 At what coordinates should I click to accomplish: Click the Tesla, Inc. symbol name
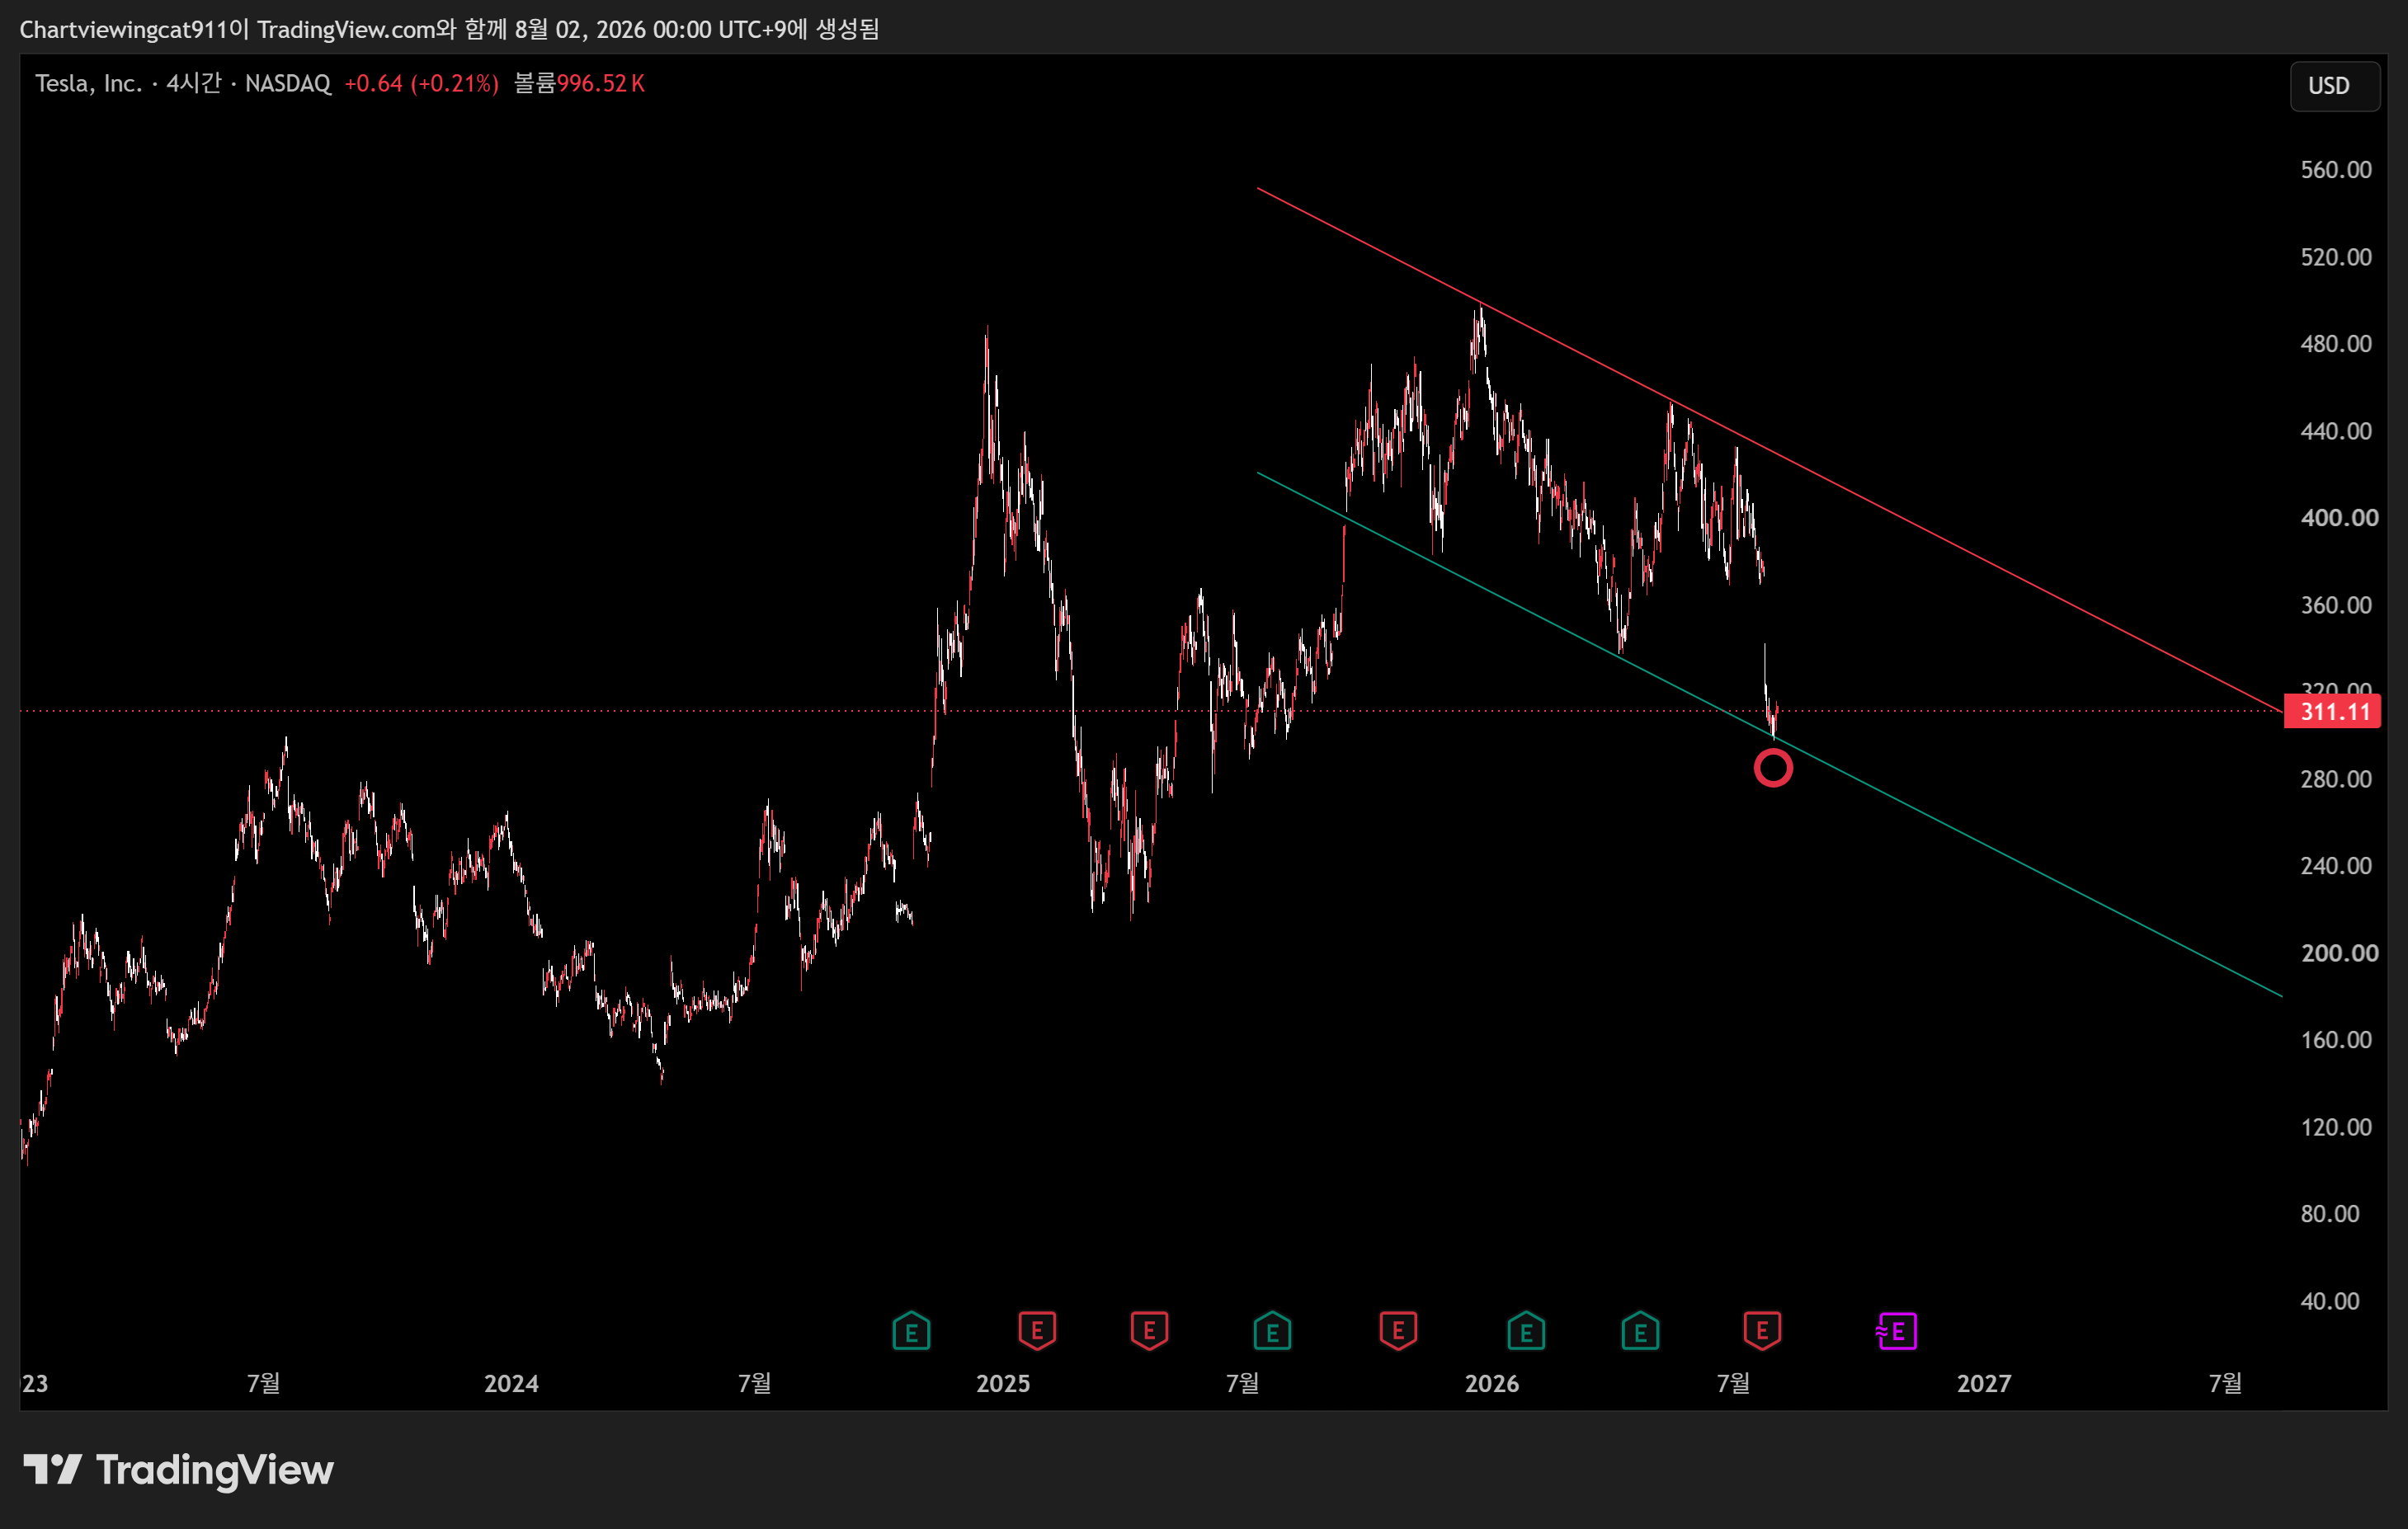(x=89, y=83)
